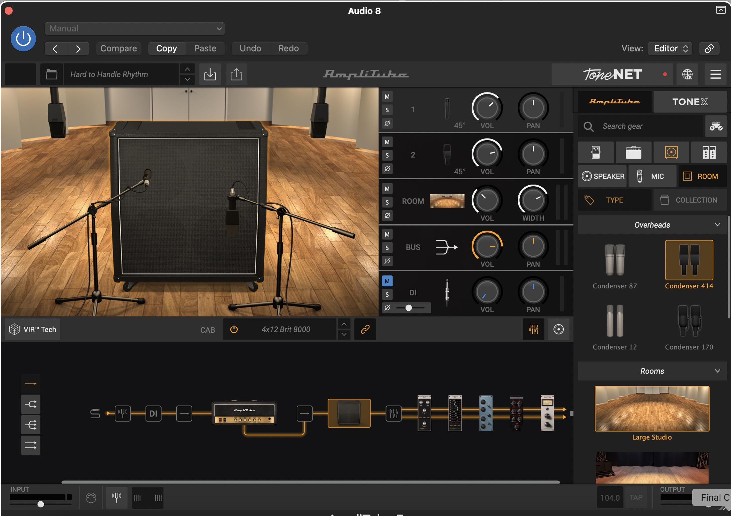Image resolution: width=731 pixels, height=516 pixels.
Task: Select the single serial signal chain routing
Action: (x=31, y=384)
